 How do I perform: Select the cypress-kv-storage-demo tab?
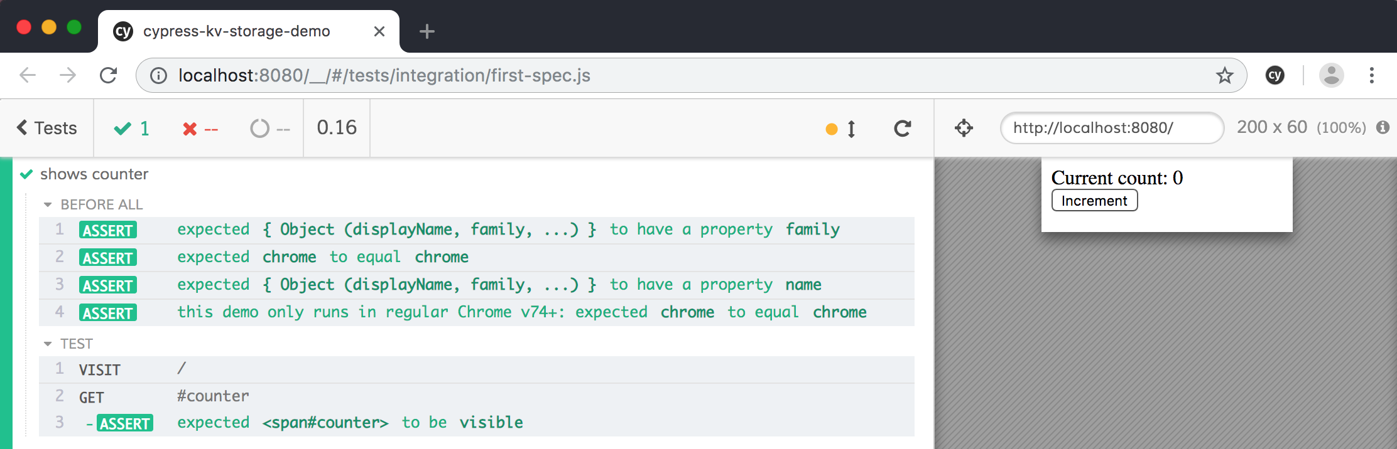coord(236,31)
